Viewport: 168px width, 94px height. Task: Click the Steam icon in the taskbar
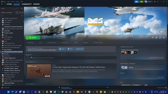[16, 92]
